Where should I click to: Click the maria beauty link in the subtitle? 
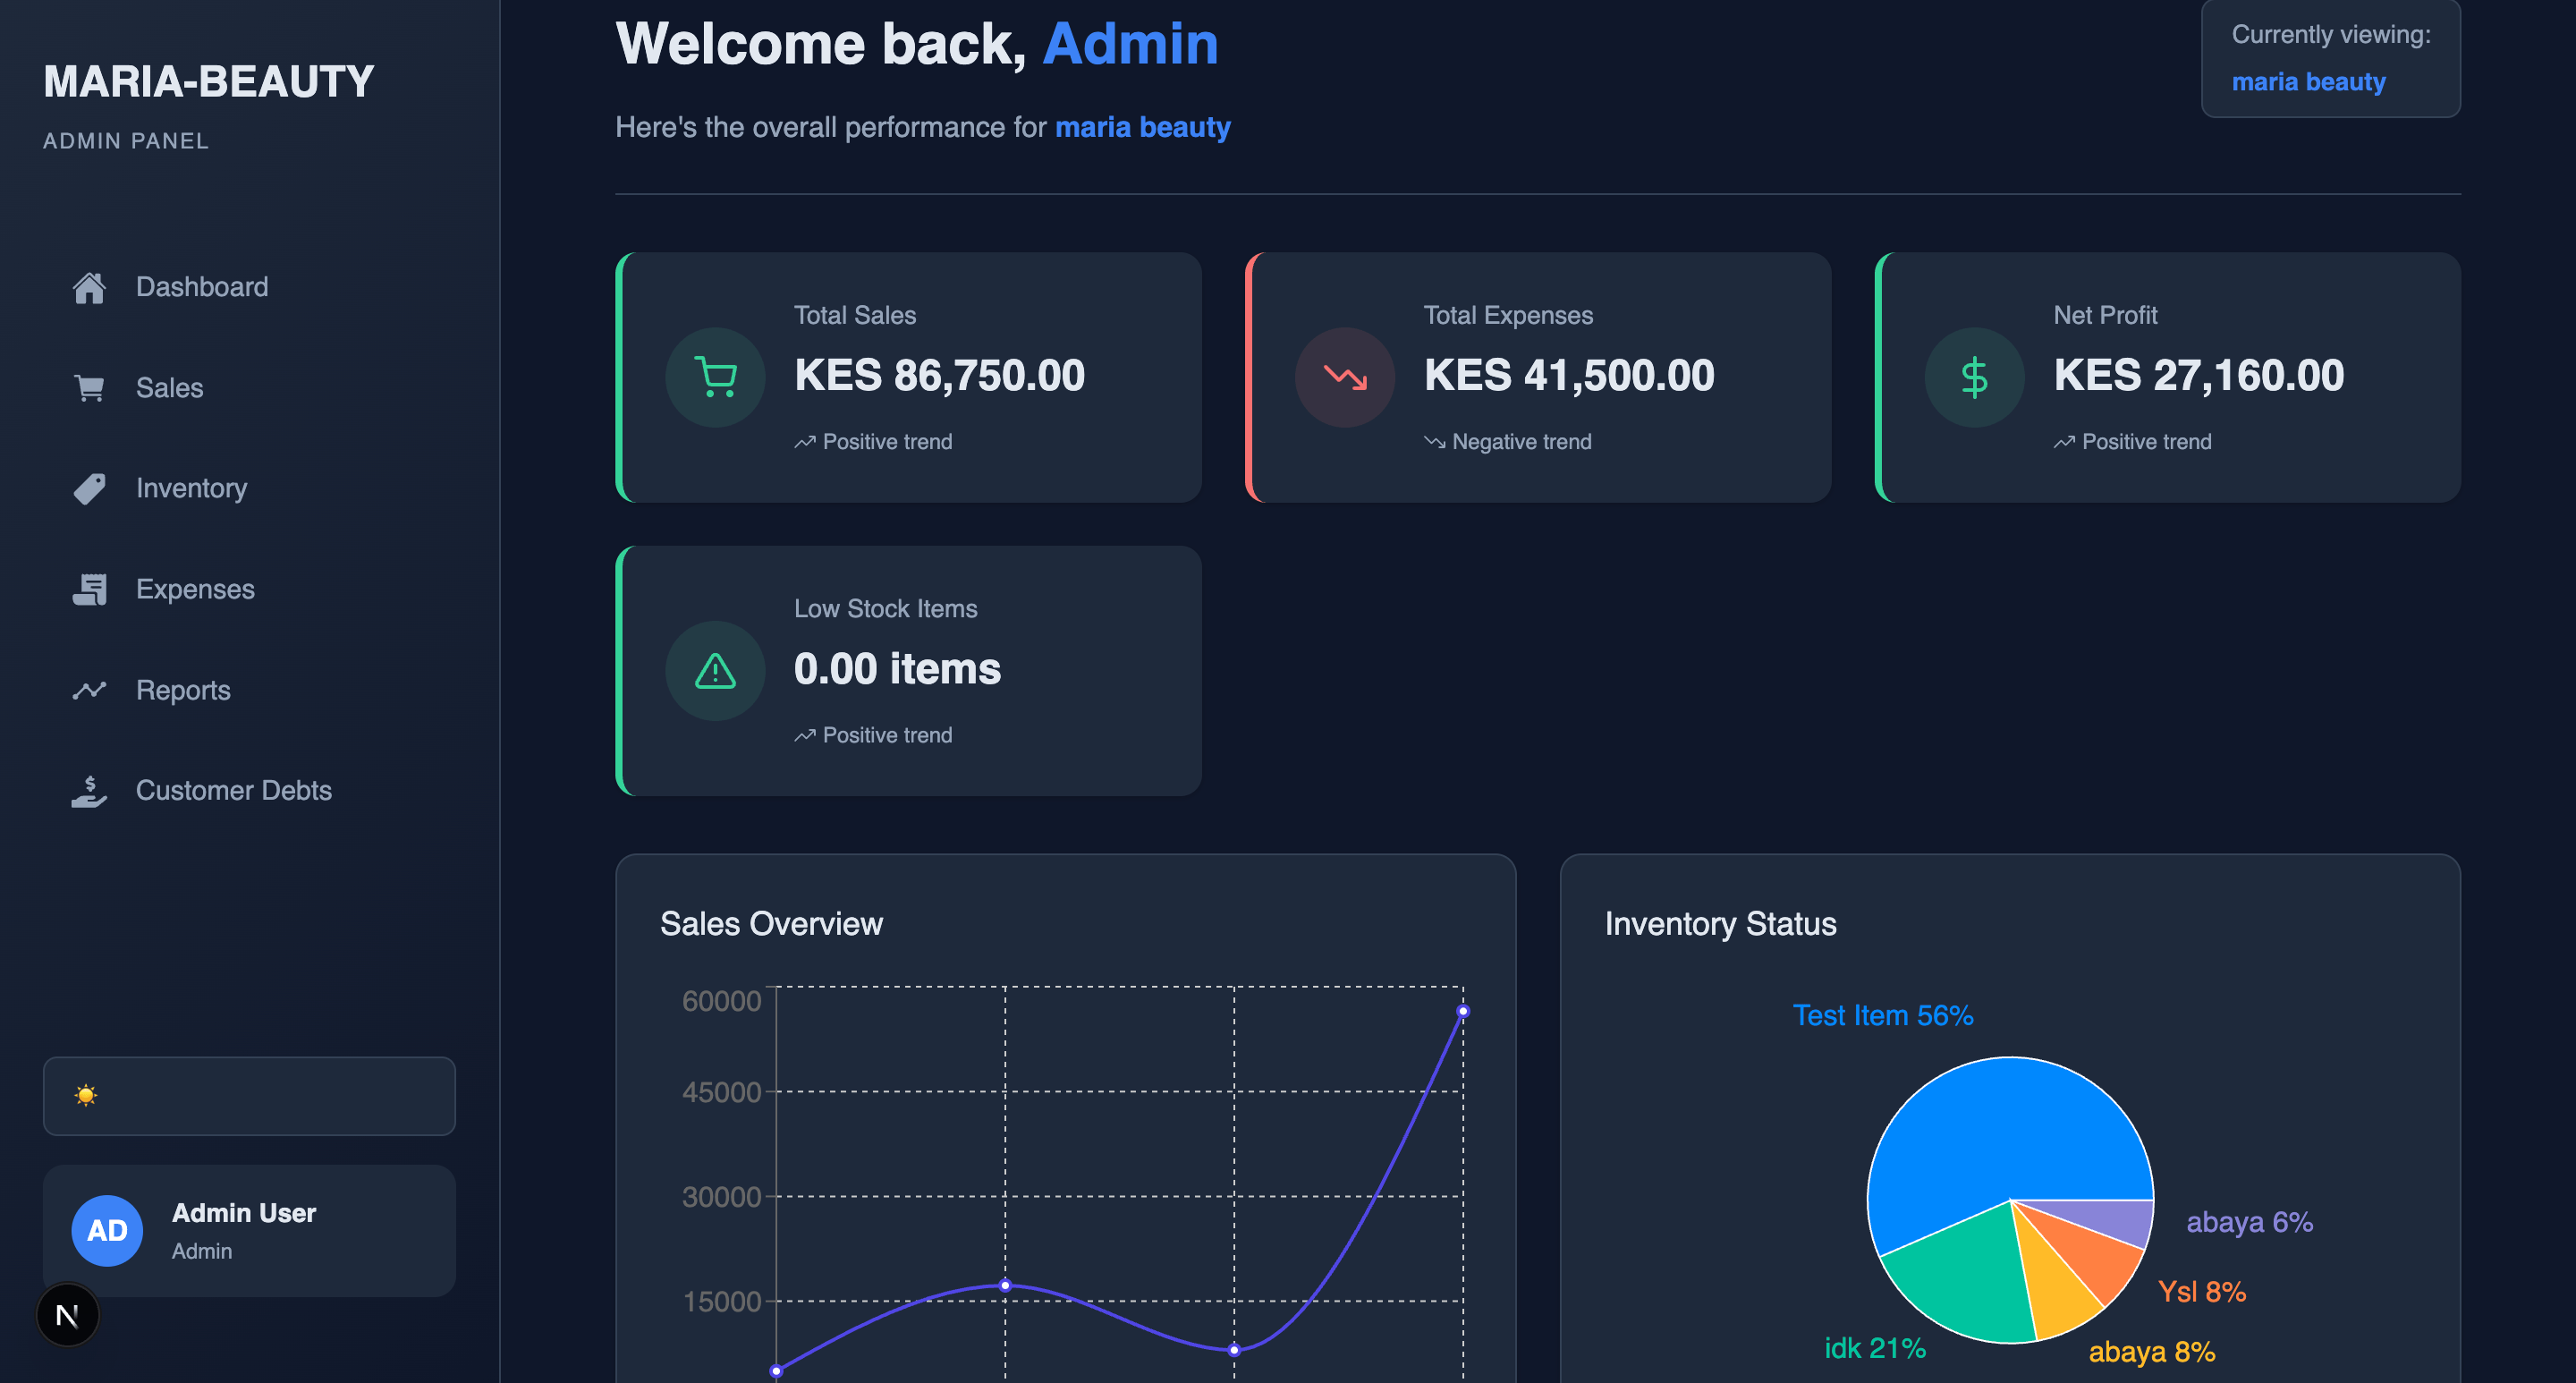click(x=1142, y=128)
